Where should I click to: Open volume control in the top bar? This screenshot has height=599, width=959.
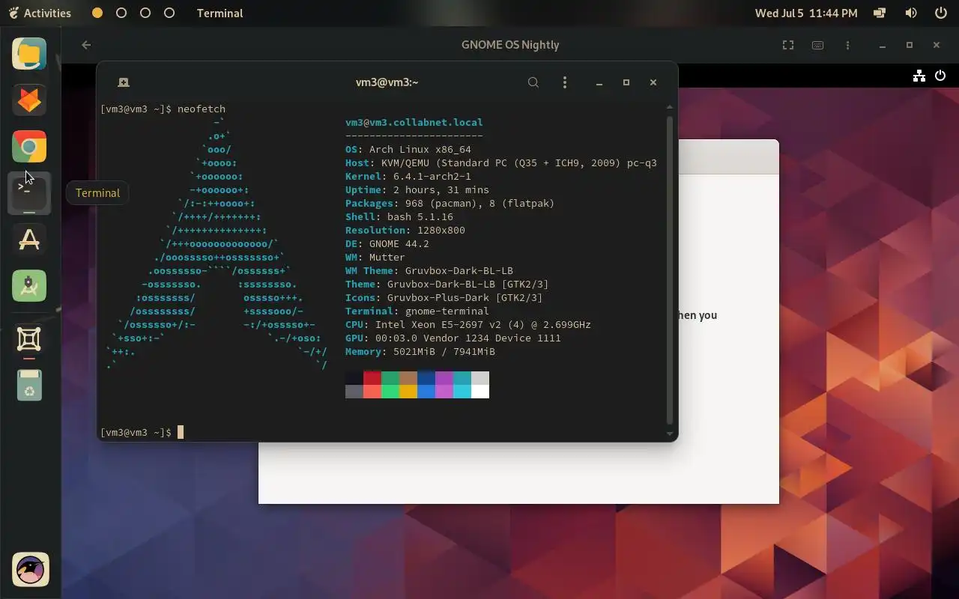[911, 13]
